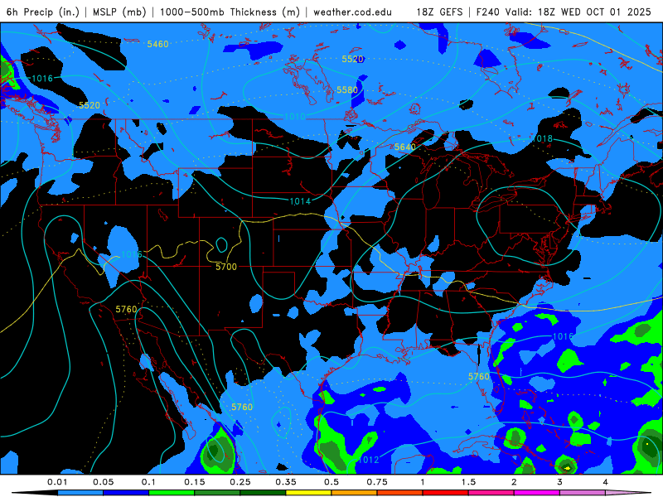Click the 5760 label near Florida's Gulf coast
Screen dimensions: 663x497
click(479, 377)
